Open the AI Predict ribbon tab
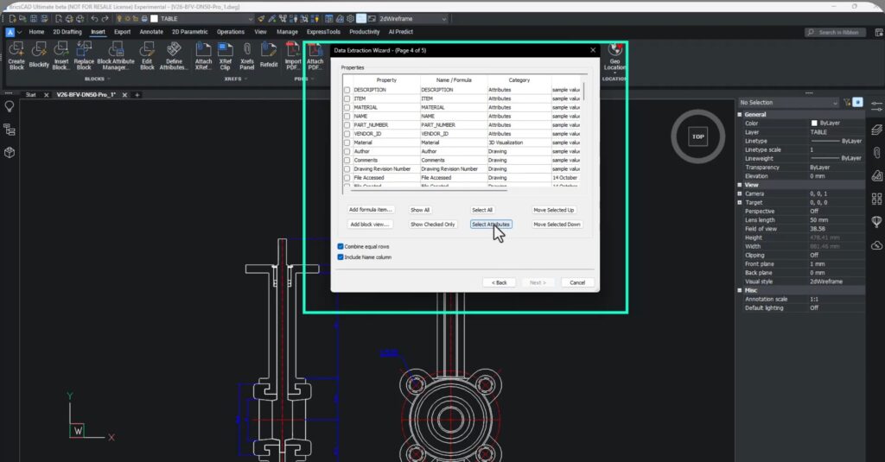 (x=401, y=32)
